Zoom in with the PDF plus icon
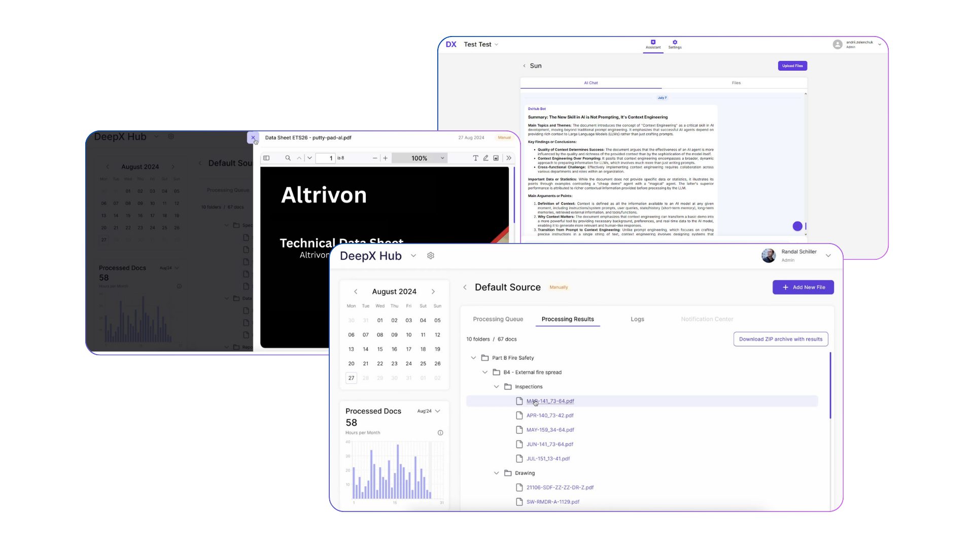 tap(386, 158)
